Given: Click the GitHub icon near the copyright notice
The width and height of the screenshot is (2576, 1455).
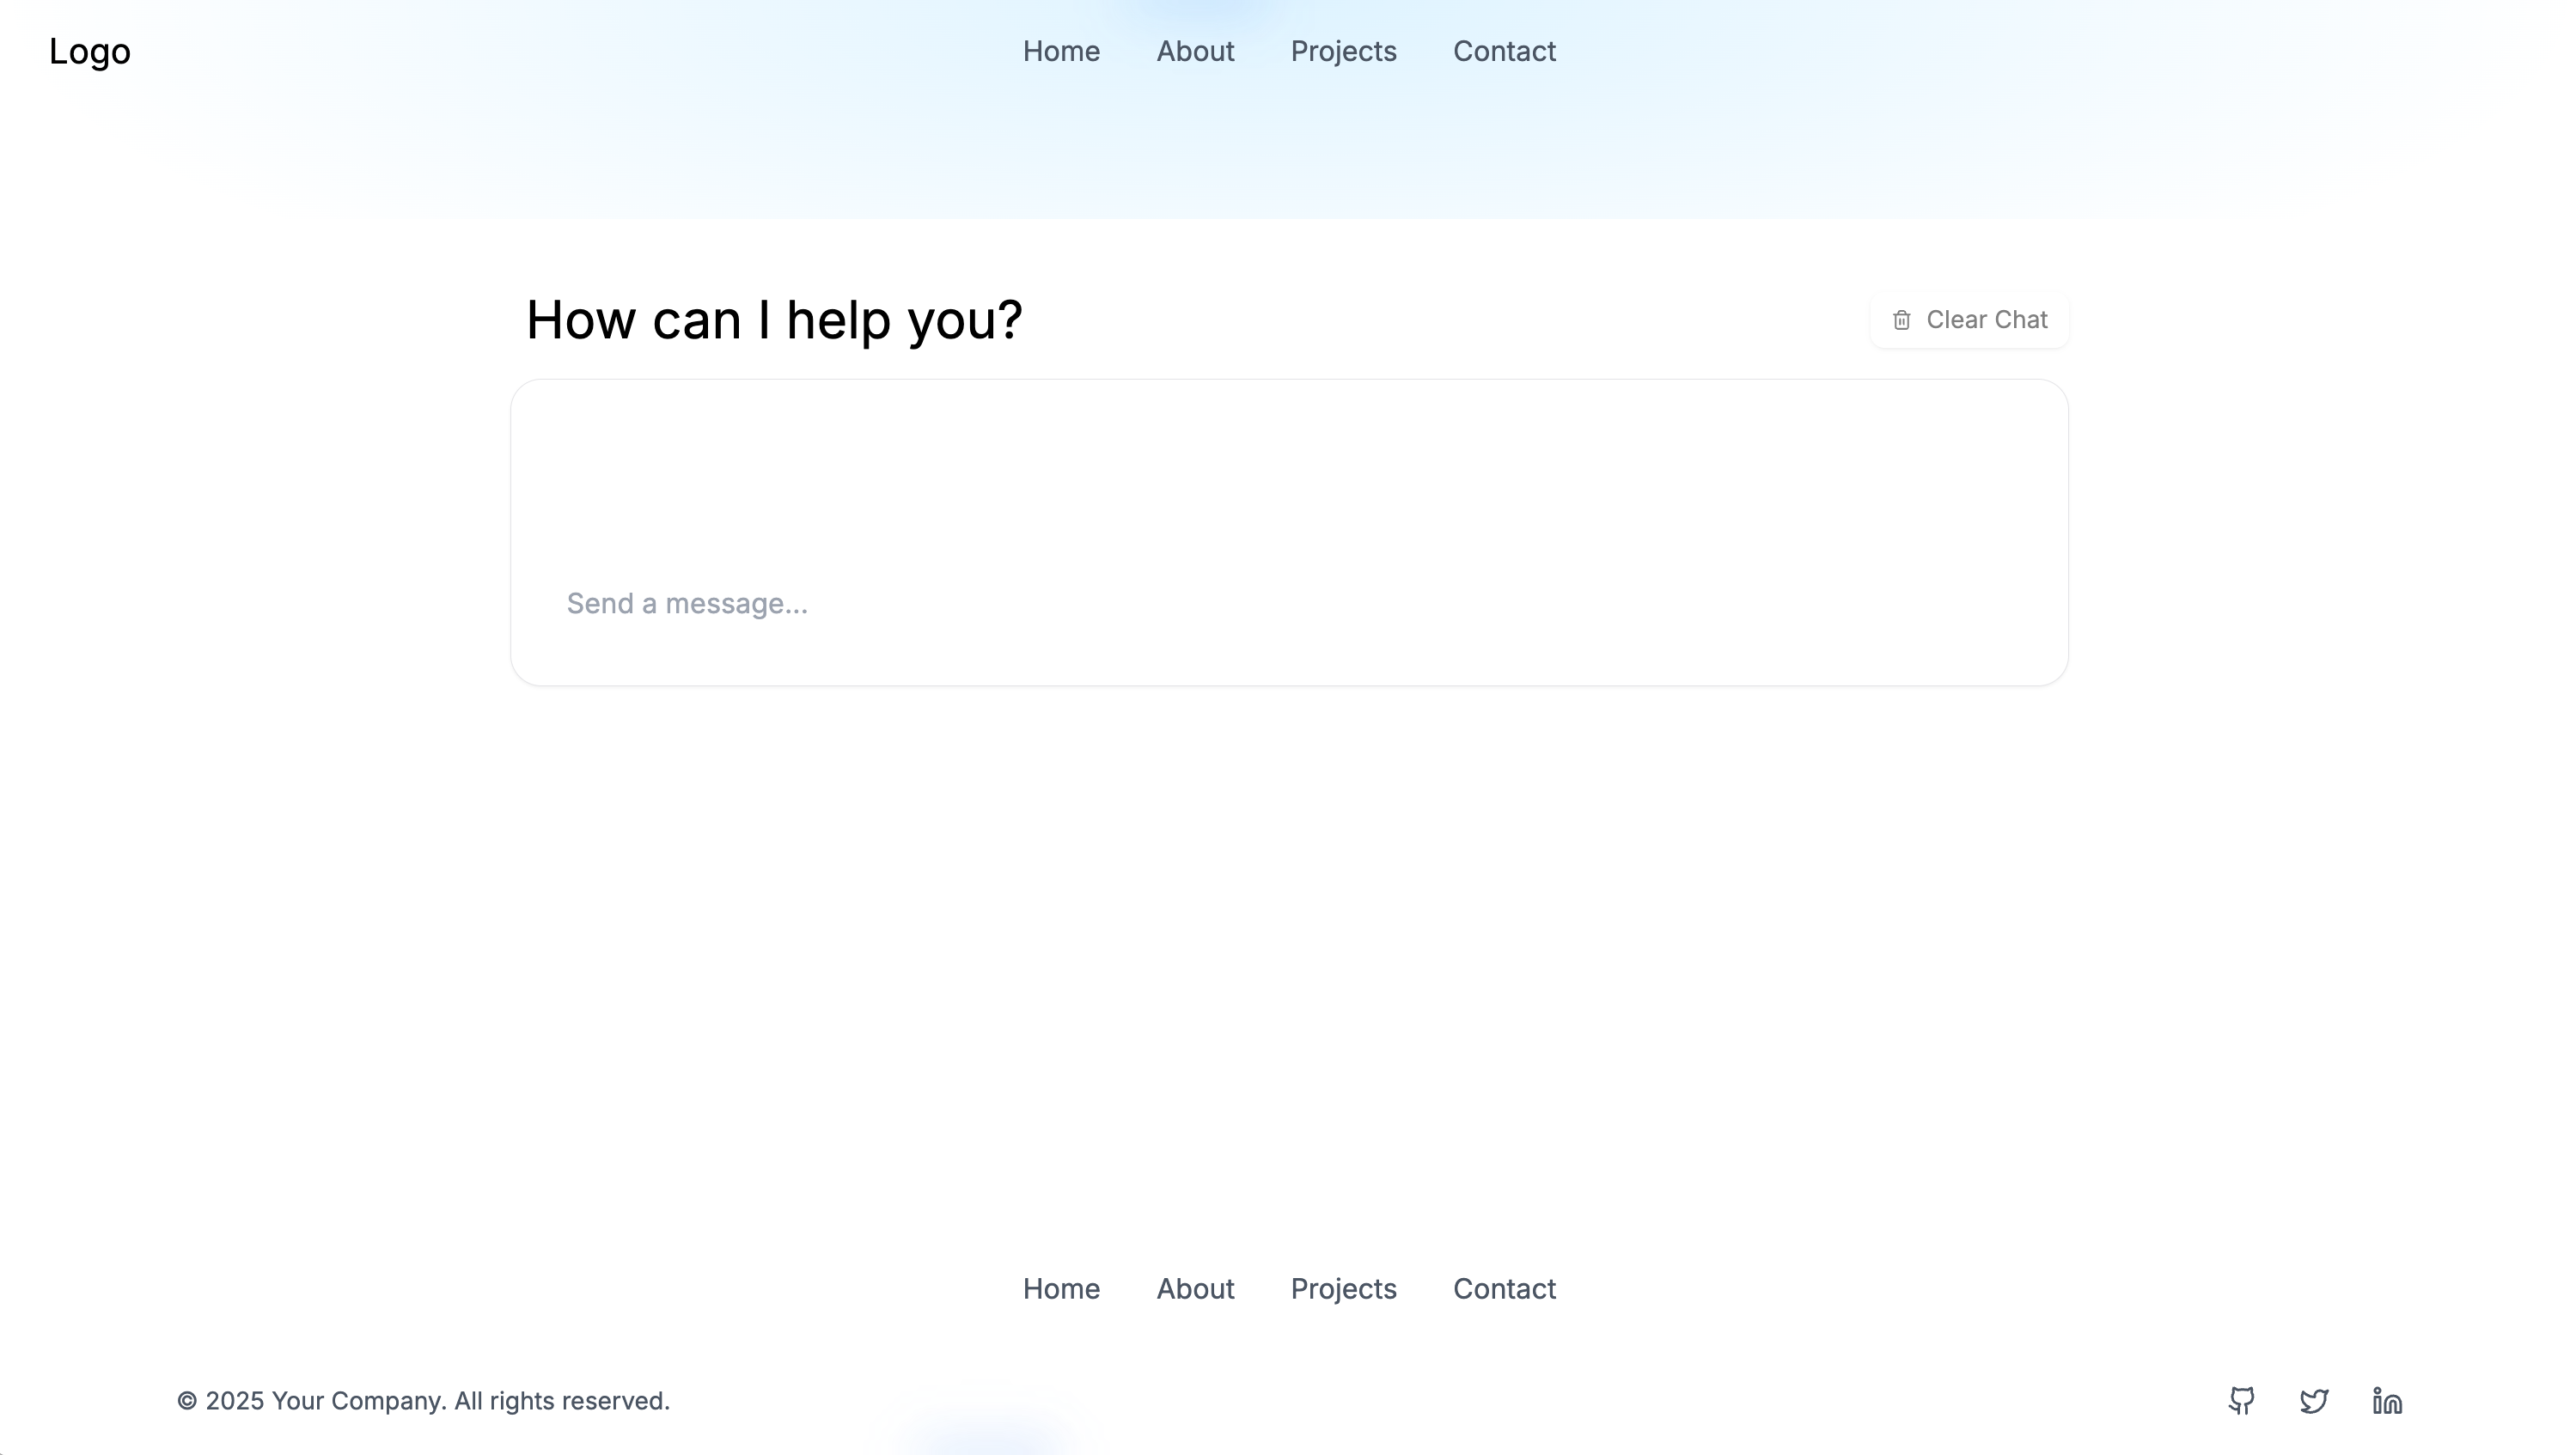Looking at the screenshot, I should coord(2242,1400).
